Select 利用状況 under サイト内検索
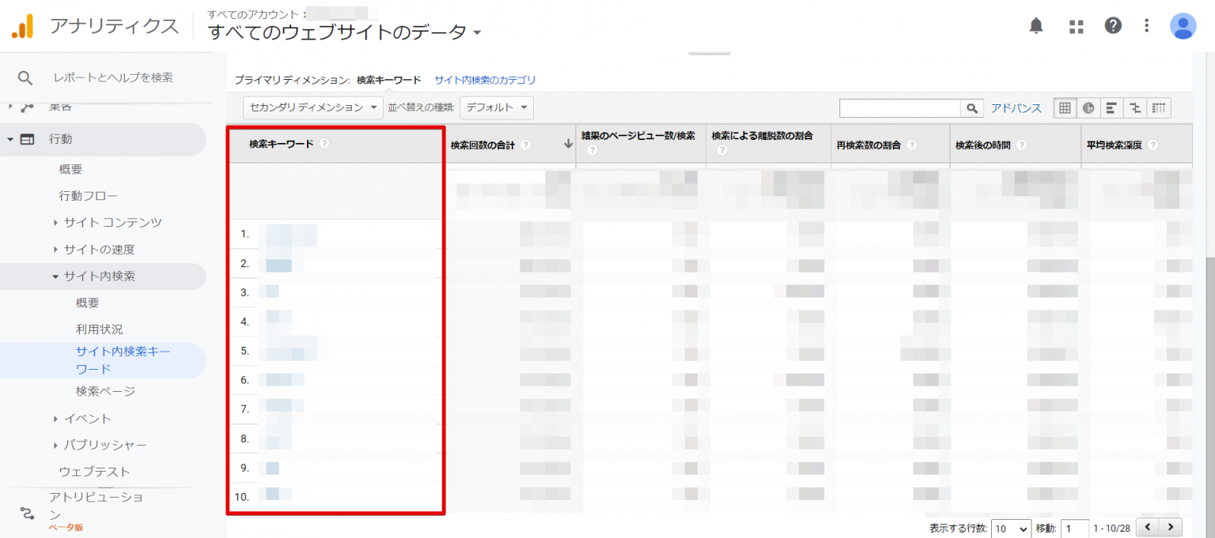The width and height of the screenshot is (1215, 538). coord(99,329)
